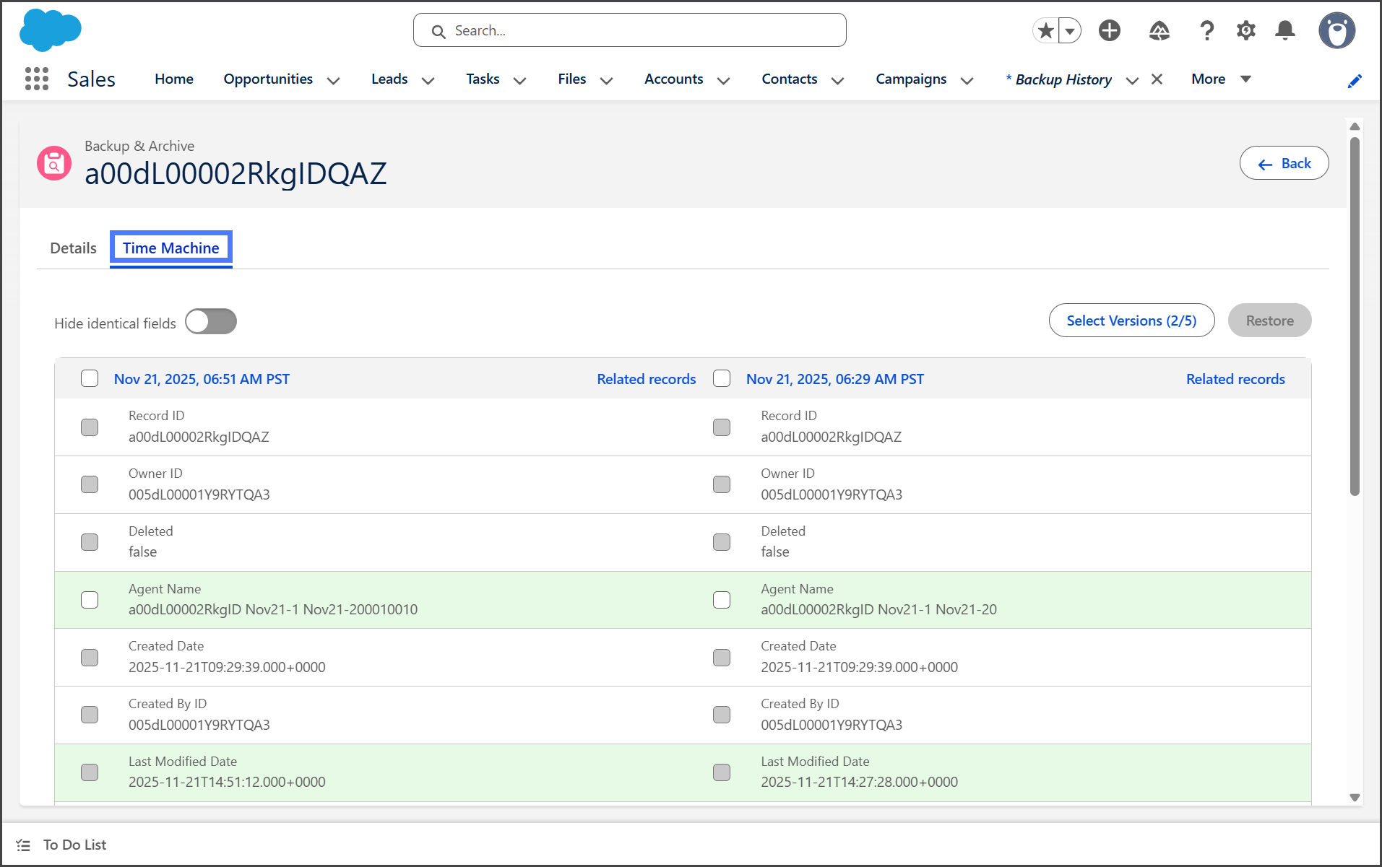Check the 06:29 AM PST version checkbox
The width and height of the screenshot is (1382, 867).
(722, 379)
